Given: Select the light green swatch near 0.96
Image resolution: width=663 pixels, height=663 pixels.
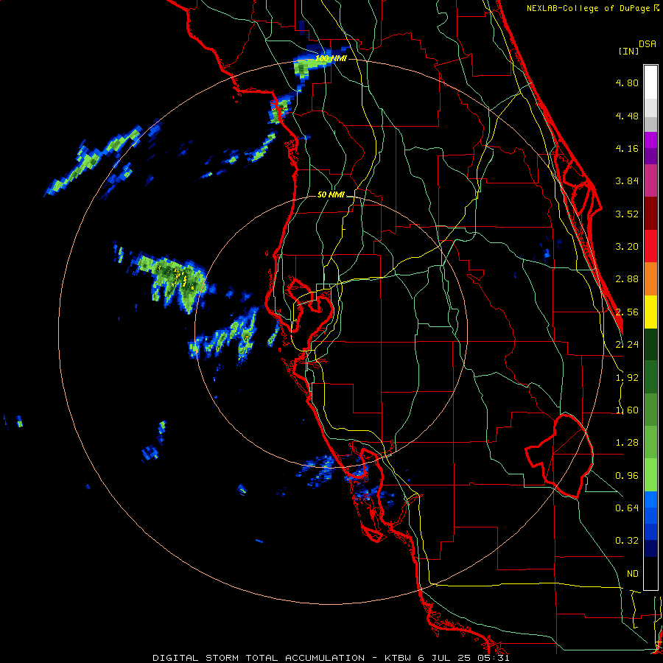Looking at the screenshot, I should click(x=650, y=475).
